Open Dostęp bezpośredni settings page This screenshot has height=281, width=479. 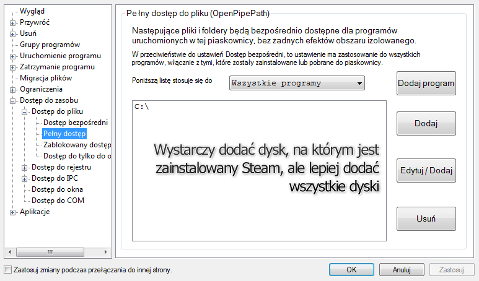click(x=76, y=123)
